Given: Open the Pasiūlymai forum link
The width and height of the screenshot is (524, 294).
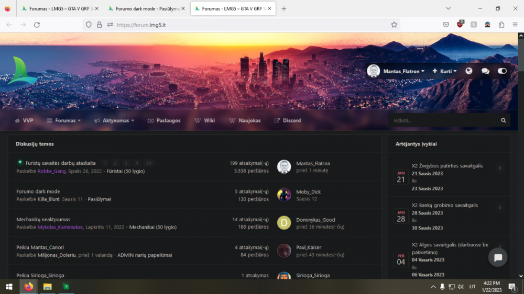Looking at the screenshot, I should (x=99, y=199).
